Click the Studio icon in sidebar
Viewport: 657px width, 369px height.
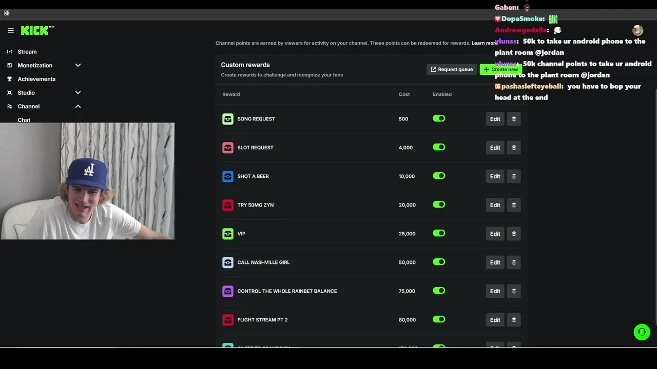10,93
